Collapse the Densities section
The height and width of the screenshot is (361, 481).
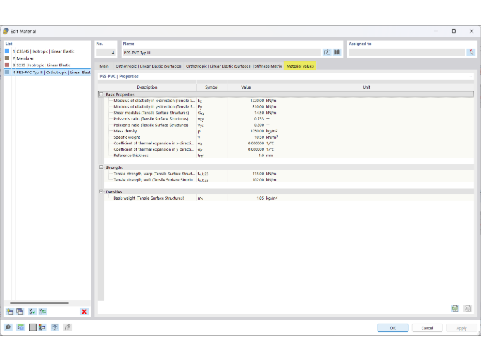pyautogui.click(x=101, y=191)
